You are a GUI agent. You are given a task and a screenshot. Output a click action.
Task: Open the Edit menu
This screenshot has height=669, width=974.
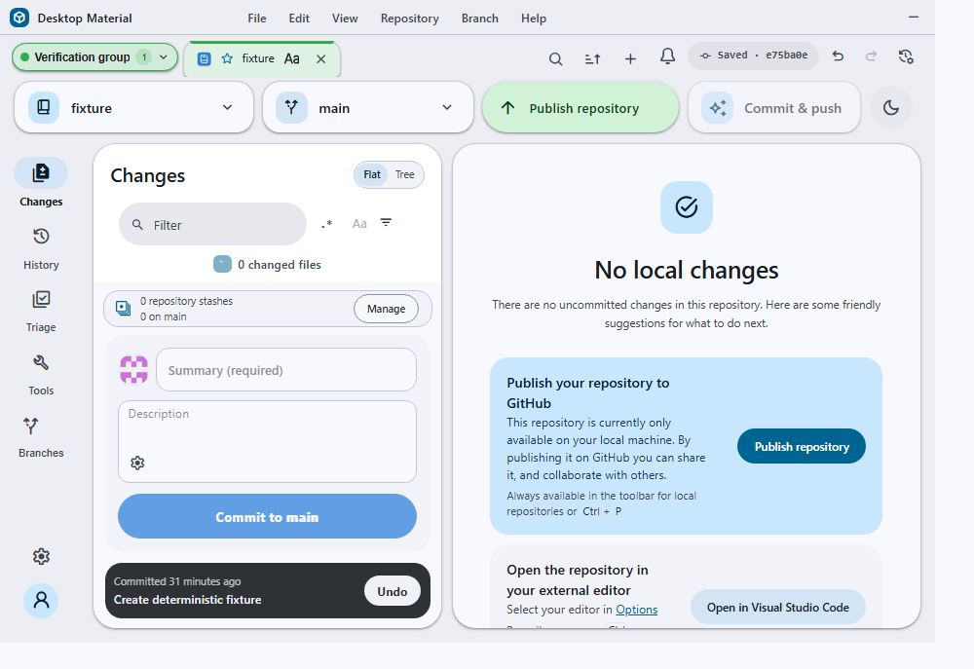[299, 18]
